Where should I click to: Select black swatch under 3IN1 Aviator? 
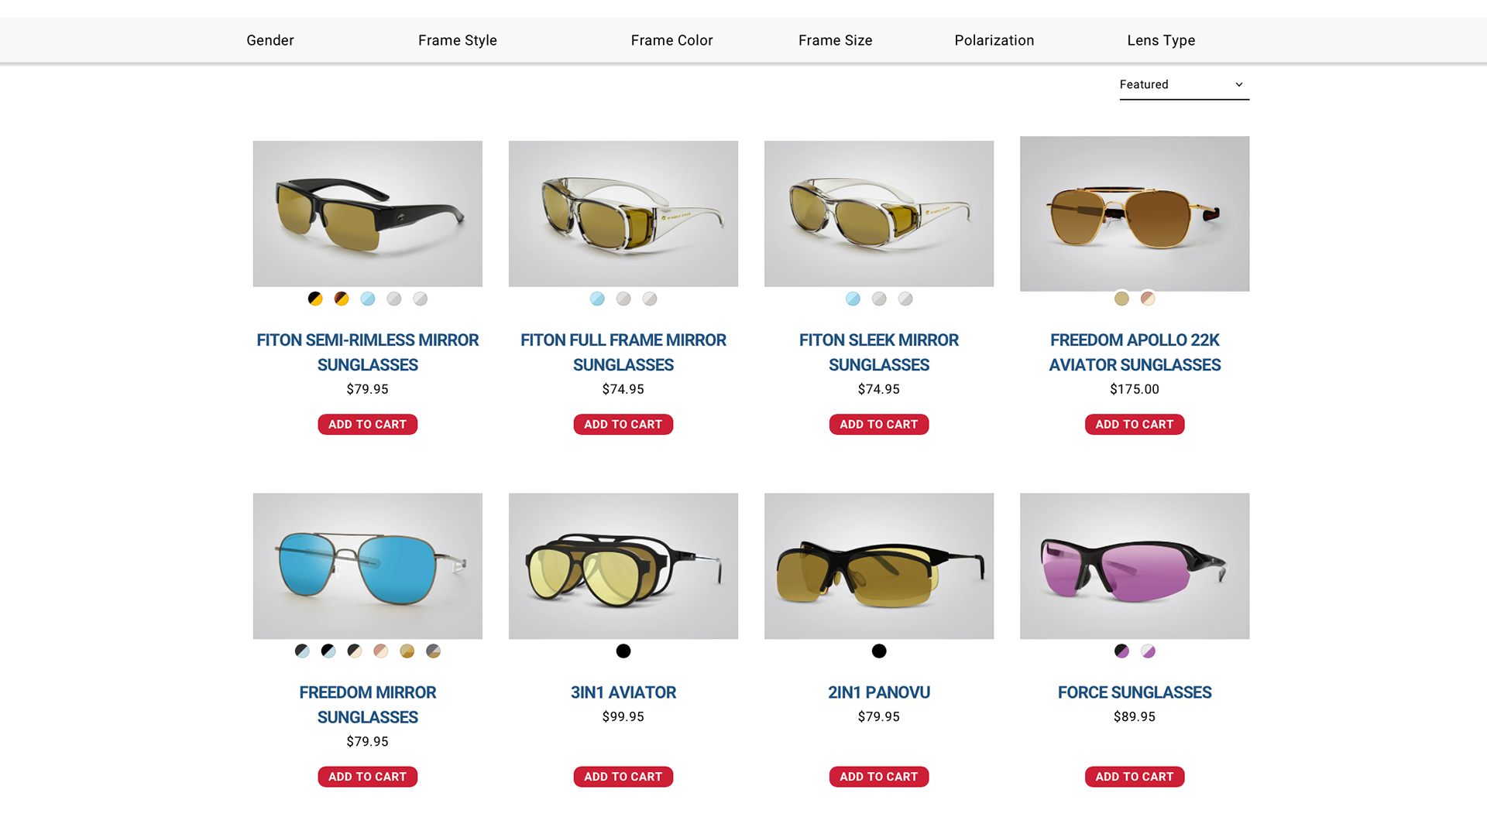tap(623, 651)
